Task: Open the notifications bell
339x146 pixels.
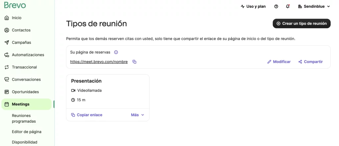Action: click(287, 6)
